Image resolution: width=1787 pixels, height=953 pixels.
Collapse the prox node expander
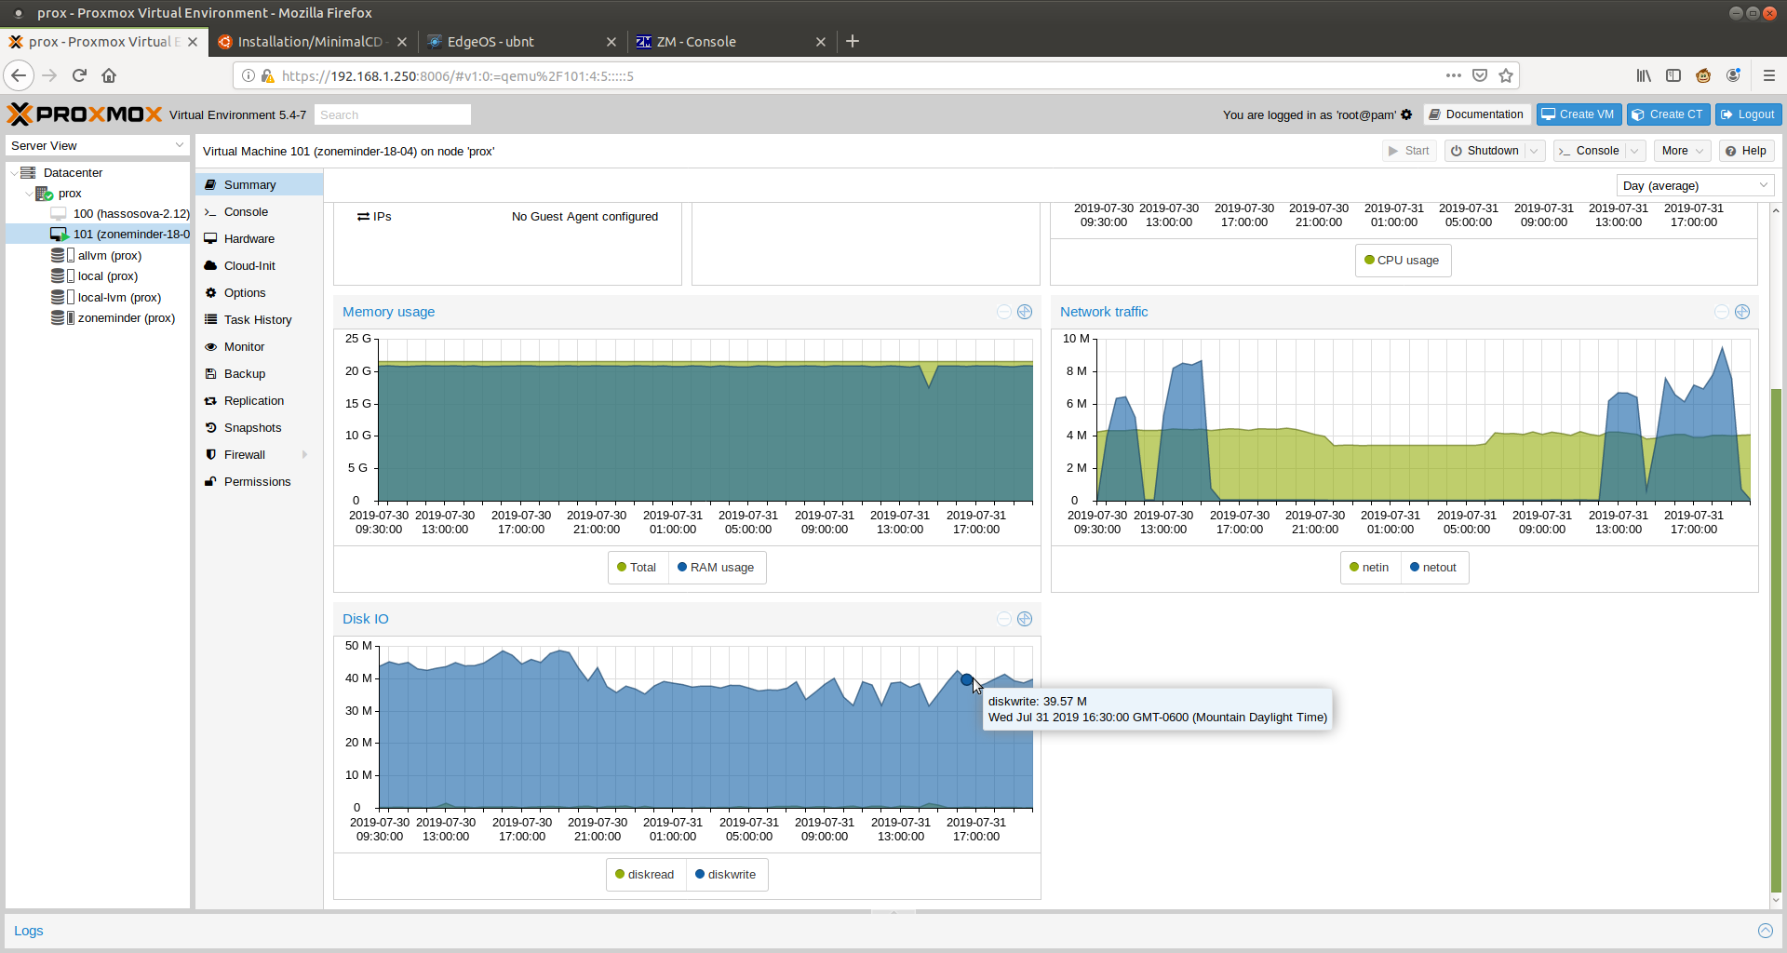pos(28,194)
